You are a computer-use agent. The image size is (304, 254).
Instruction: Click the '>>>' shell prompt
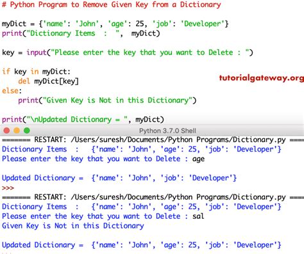pyautogui.click(x=8, y=188)
